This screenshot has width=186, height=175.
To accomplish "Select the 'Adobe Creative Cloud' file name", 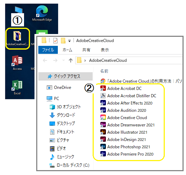I will [127, 117].
